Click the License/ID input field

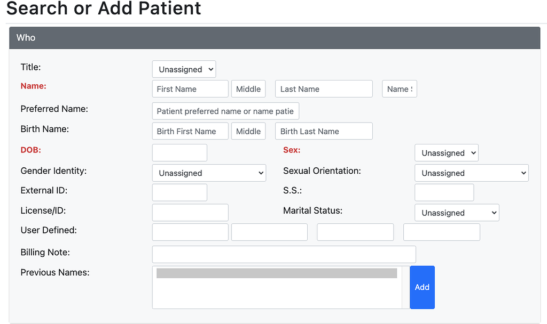[190, 212]
